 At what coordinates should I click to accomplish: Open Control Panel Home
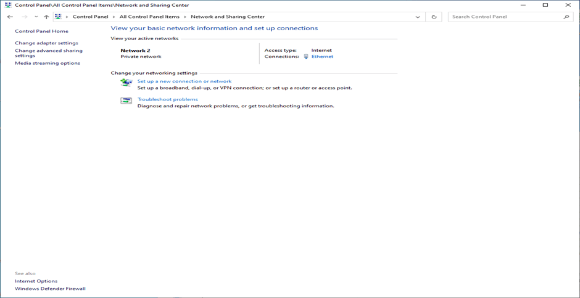click(x=41, y=31)
